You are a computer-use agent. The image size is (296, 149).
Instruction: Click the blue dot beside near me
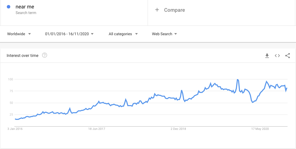click(x=9, y=7)
